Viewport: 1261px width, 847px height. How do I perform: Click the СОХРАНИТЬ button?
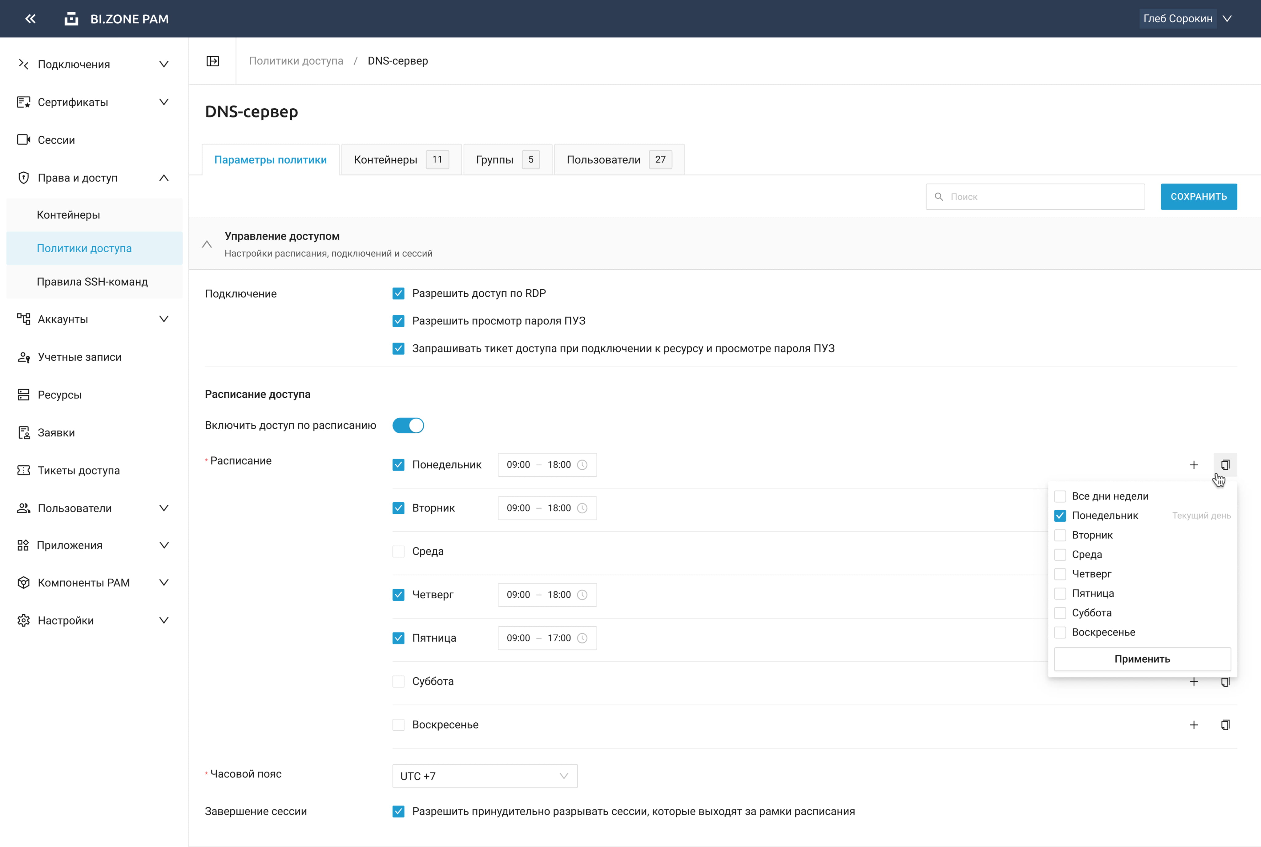click(1198, 197)
